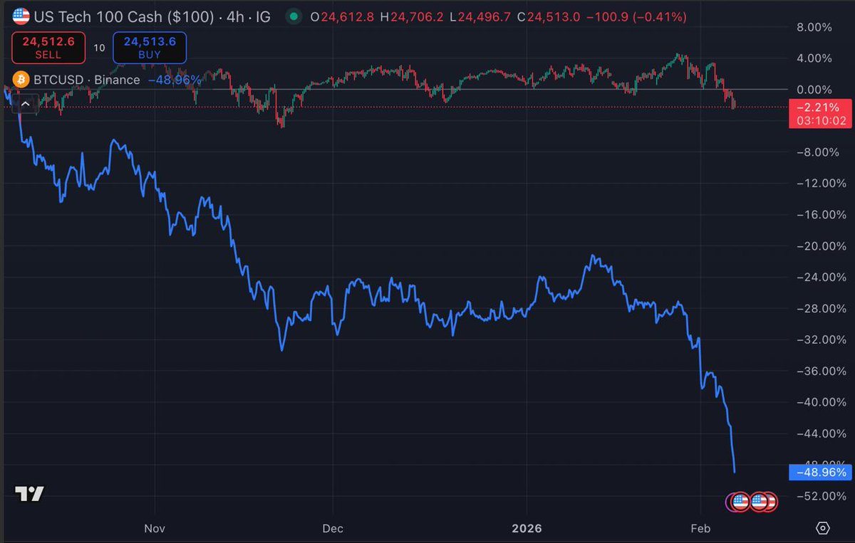Click the Feb label on time axis
The height and width of the screenshot is (543, 855).
coord(701,528)
